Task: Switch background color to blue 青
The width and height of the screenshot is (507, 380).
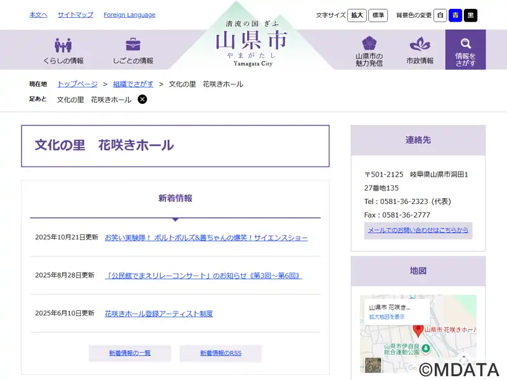Action: 455,15
